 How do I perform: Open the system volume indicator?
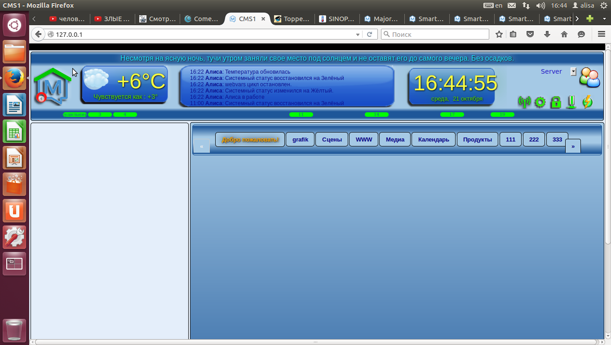point(541,5)
